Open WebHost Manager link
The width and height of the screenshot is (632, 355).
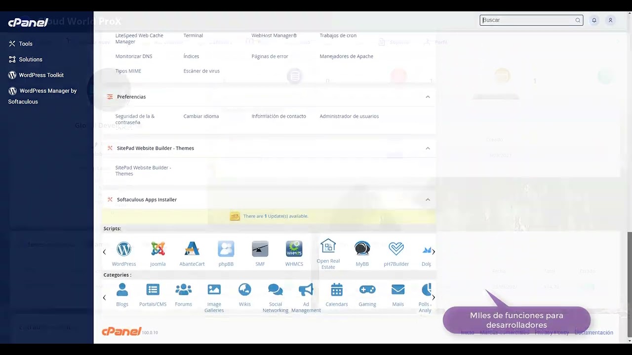(274, 35)
